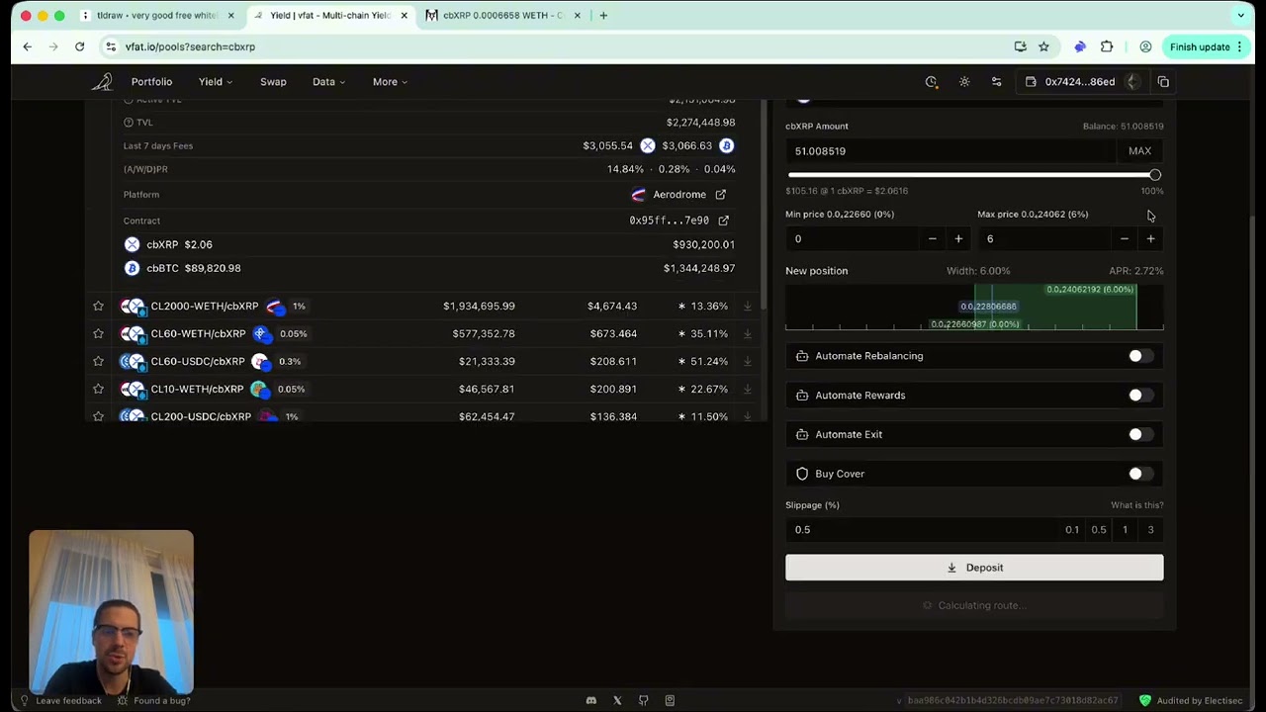Expand the CL10-WETH/cbXRP row arrow
This screenshot has height=712, width=1266.
coord(748,390)
